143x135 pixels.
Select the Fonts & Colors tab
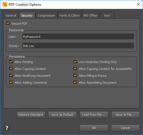tap(69, 15)
